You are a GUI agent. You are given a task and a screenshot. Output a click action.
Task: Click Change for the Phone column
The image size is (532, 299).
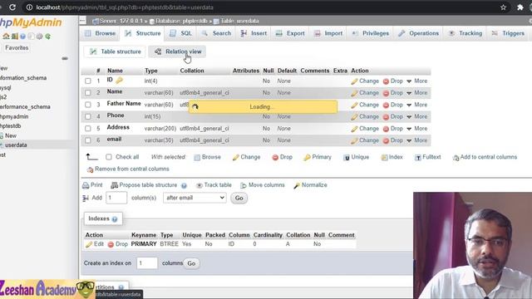click(365, 116)
